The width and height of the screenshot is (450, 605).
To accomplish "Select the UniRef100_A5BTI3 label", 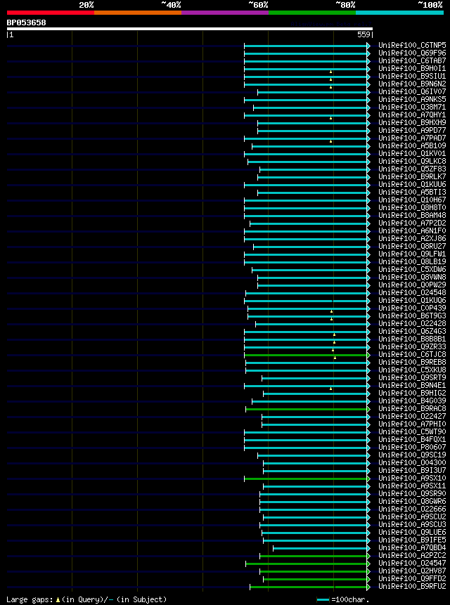I will coord(412,192).
